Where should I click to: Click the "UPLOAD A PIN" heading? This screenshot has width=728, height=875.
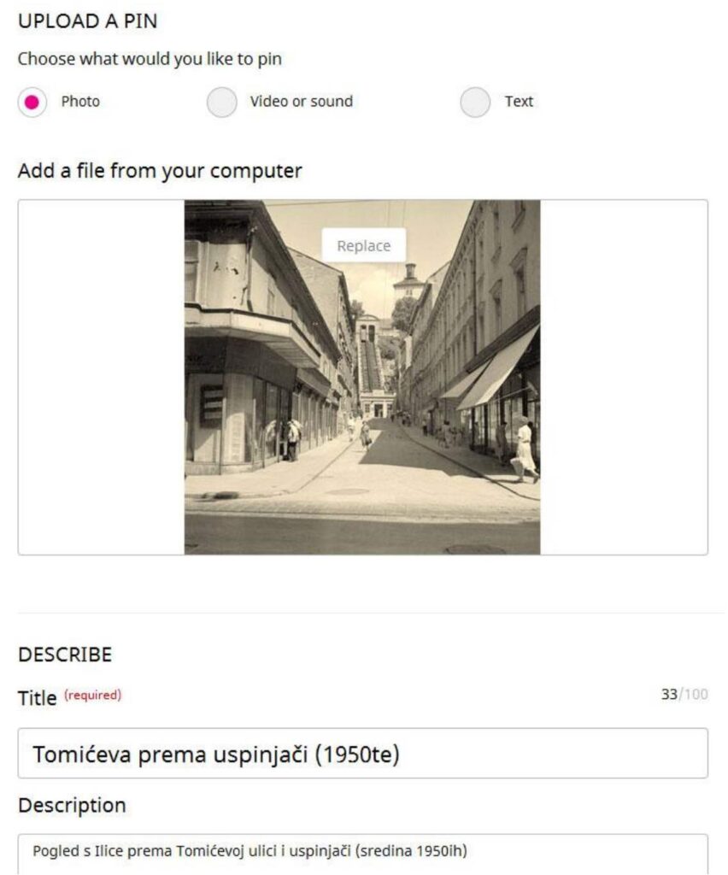coord(88,21)
